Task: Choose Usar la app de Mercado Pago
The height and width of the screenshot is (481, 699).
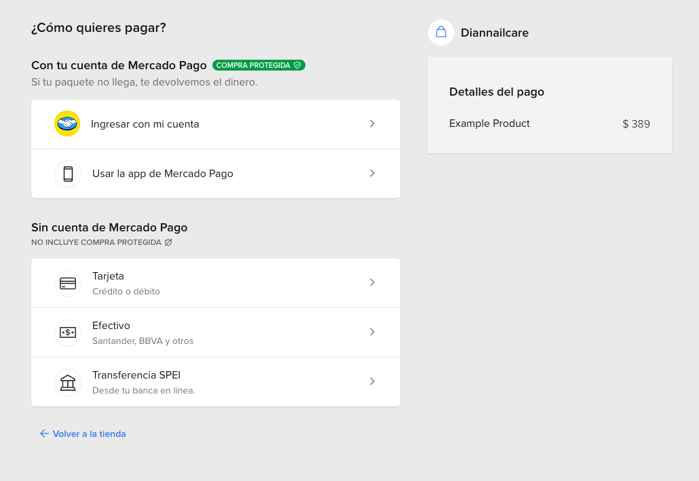Action: [216, 174]
